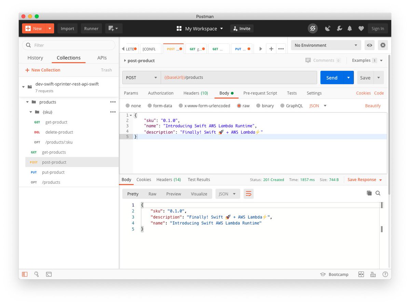Image resolution: width=410 pixels, height=304 pixels.
Task: Open the No Environment dropdown
Action: coord(326,45)
